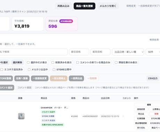Click 価格変更 in the Champion row
Viewport: 160px width, 132px height.
click(x=141, y=109)
